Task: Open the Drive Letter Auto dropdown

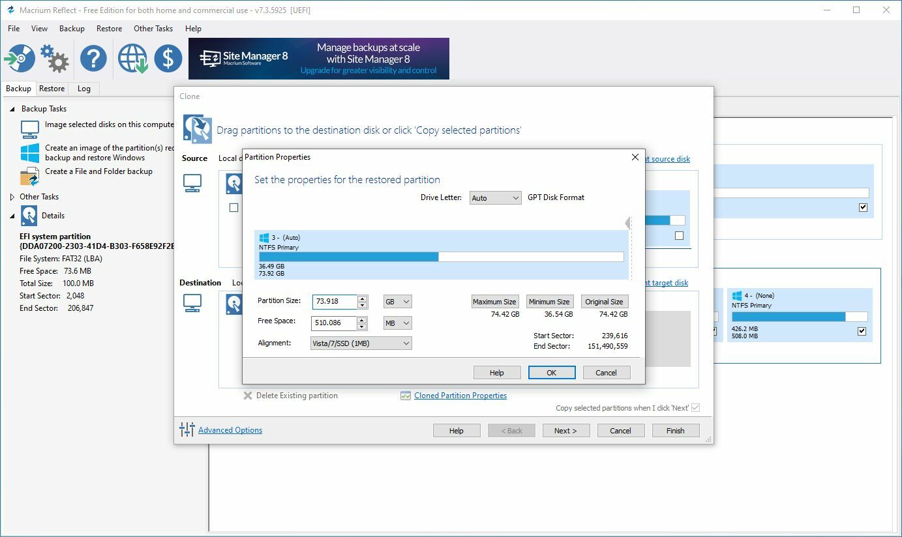Action: click(495, 197)
